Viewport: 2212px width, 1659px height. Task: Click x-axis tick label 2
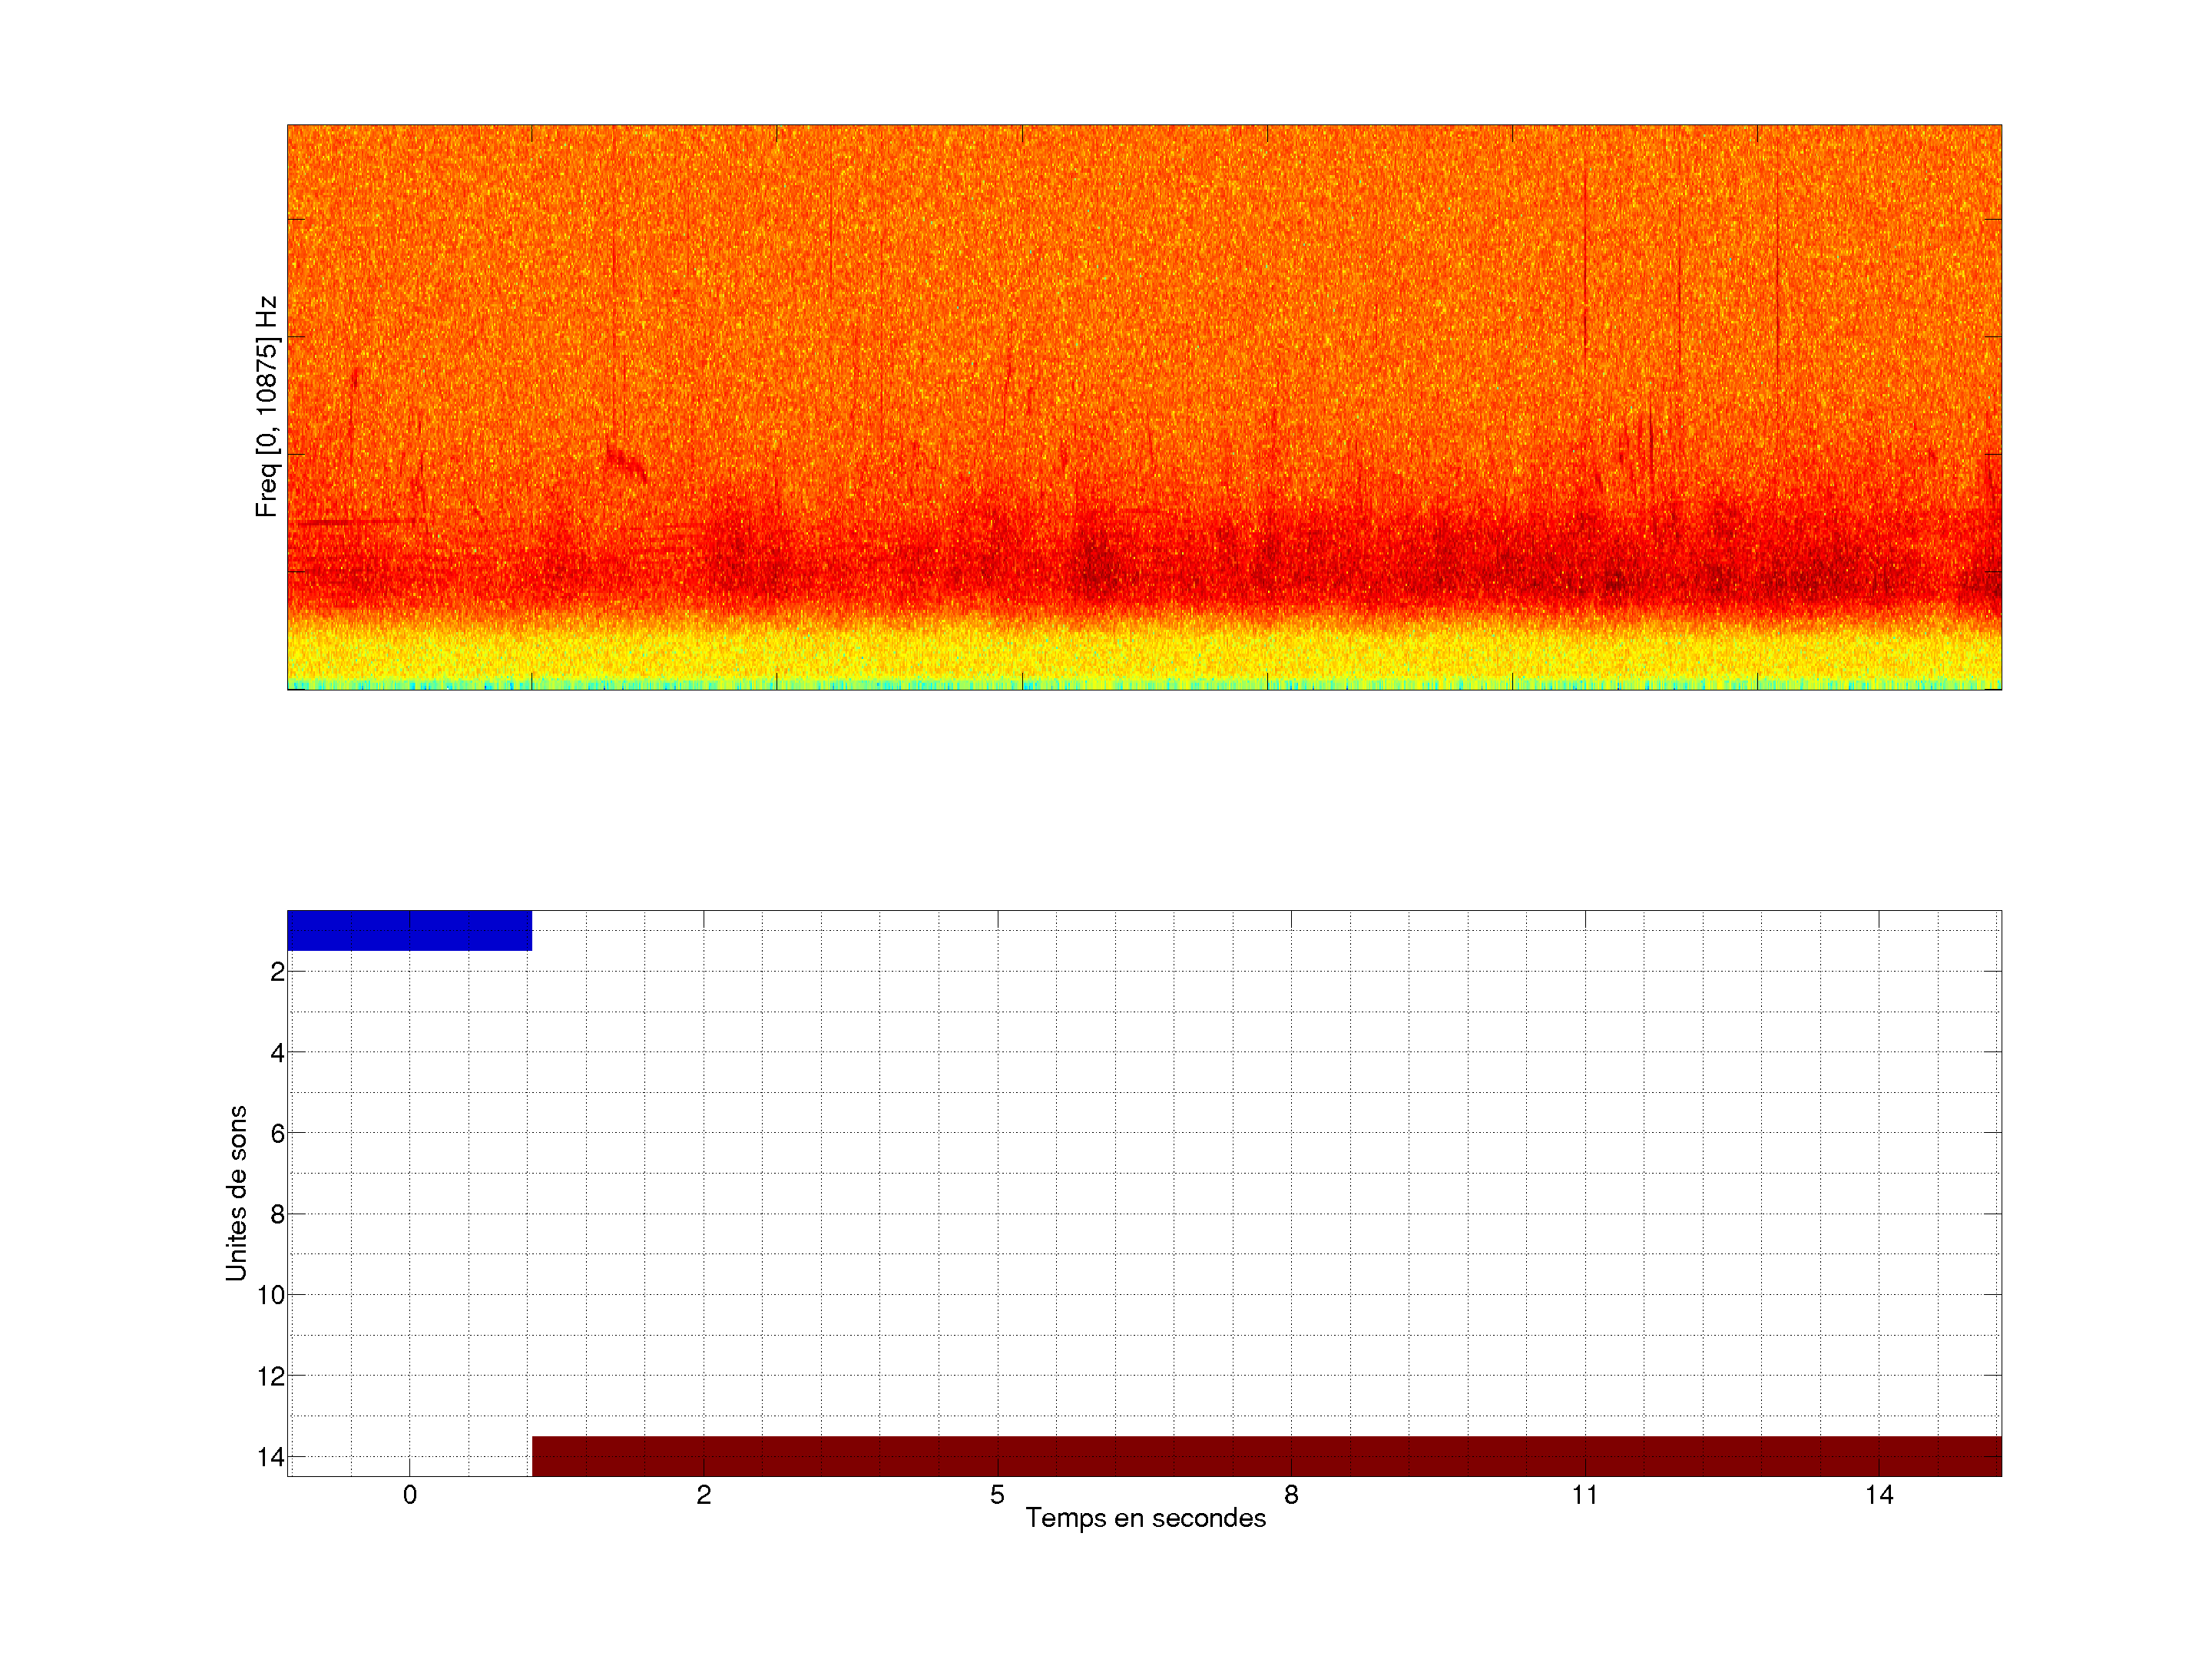704,1495
